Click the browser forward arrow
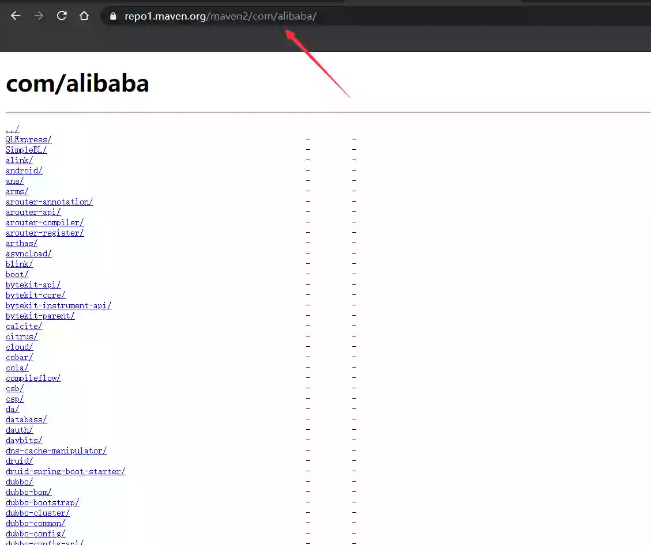 pyautogui.click(x=39, y=16)
